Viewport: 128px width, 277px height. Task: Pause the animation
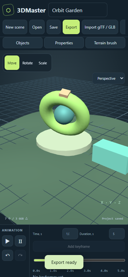20,241
